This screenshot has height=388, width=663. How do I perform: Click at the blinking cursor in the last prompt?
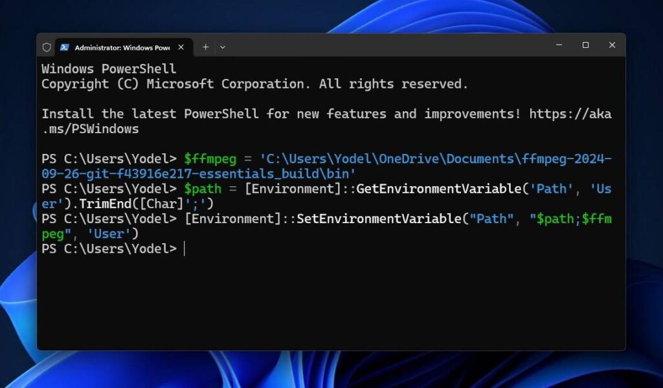tap(185, 249)
